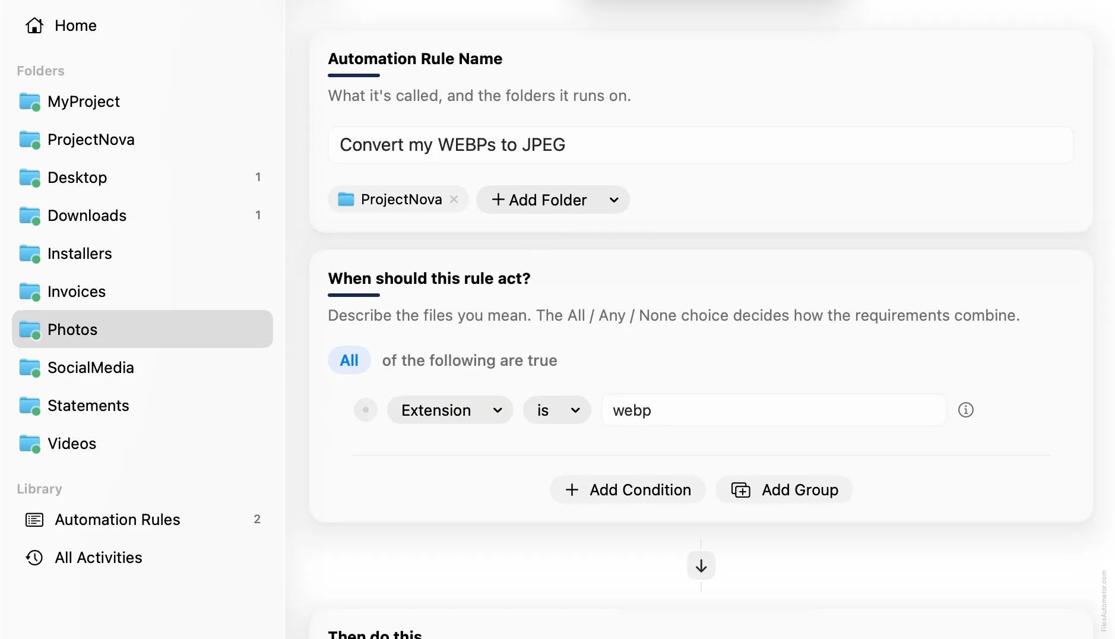1115x639 pixels.
Task: Open the MyProject folder
Action: [x=142, y=102]
